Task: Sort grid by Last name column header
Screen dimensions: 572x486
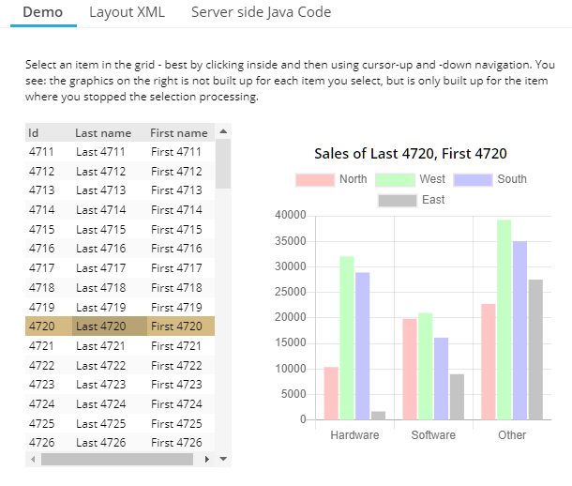Action: coord(103,133)
